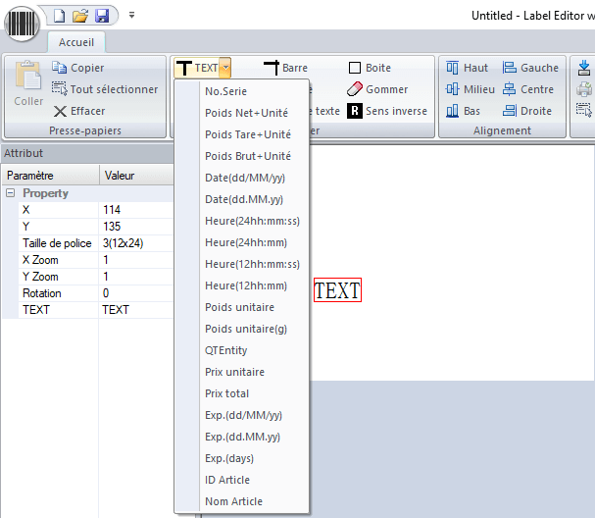Select the Barre barcode tool

285,68
